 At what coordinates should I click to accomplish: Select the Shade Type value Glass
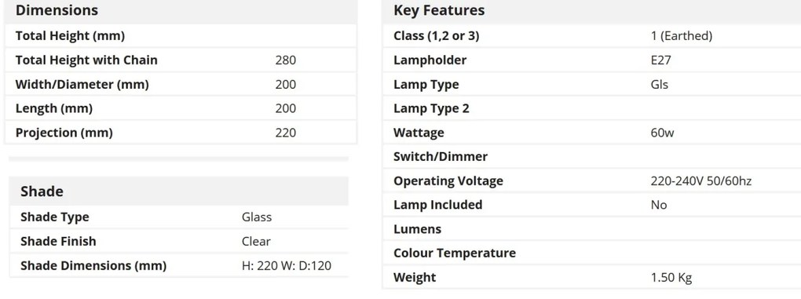pos(257,217)
